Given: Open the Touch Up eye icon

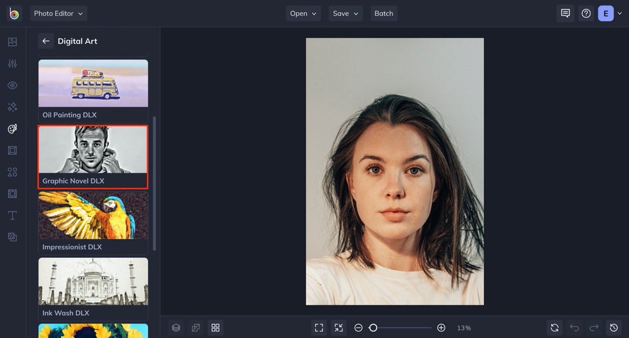Looking at the screenshot, I should coord(13,85).
